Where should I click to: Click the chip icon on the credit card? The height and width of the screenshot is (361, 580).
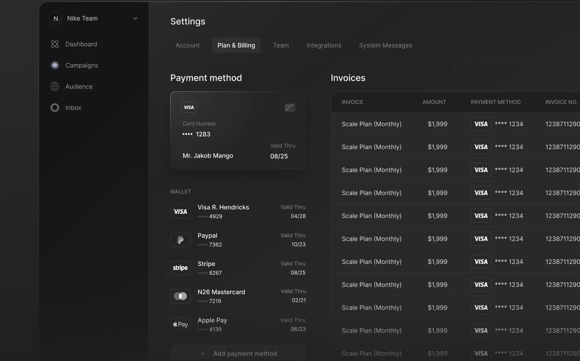click(x=290, y=108)
